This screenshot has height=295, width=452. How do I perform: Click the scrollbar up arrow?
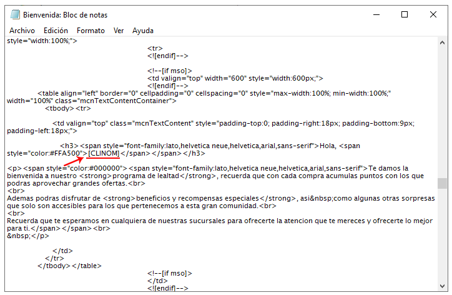[442, 42]
